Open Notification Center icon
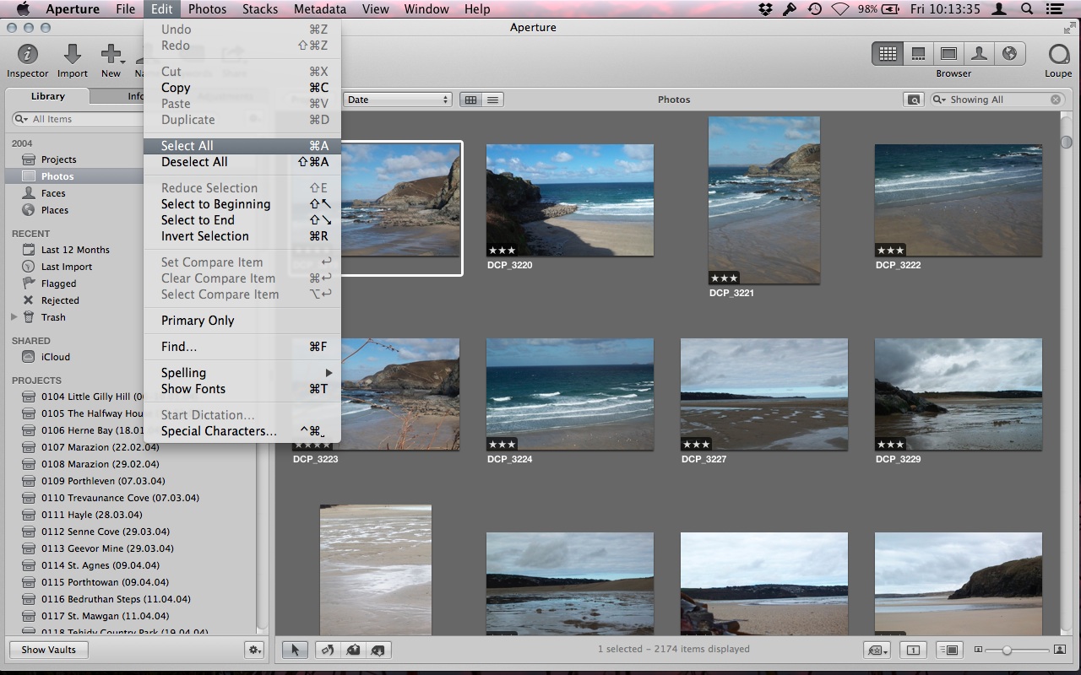 [1056, 9]
